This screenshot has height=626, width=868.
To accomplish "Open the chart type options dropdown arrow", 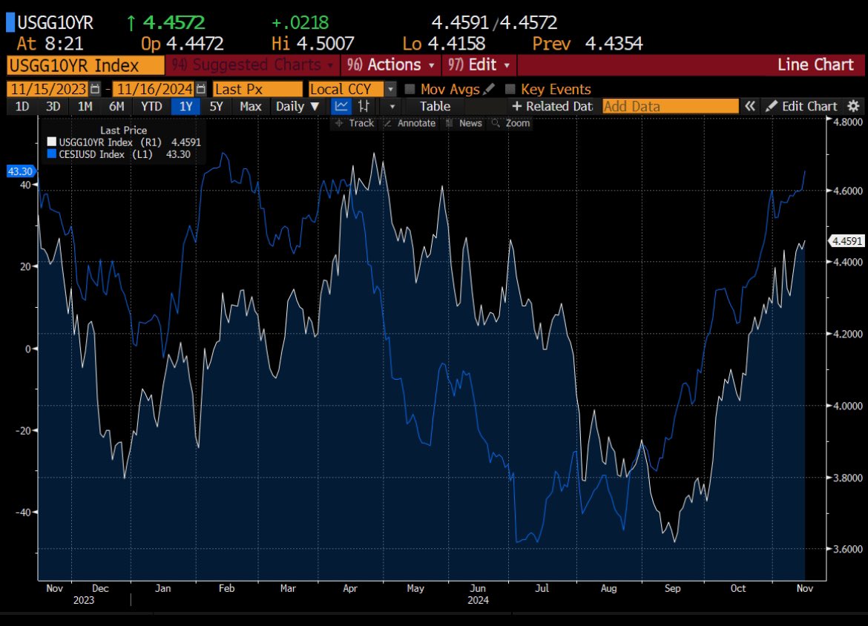I will coord(392,106).
